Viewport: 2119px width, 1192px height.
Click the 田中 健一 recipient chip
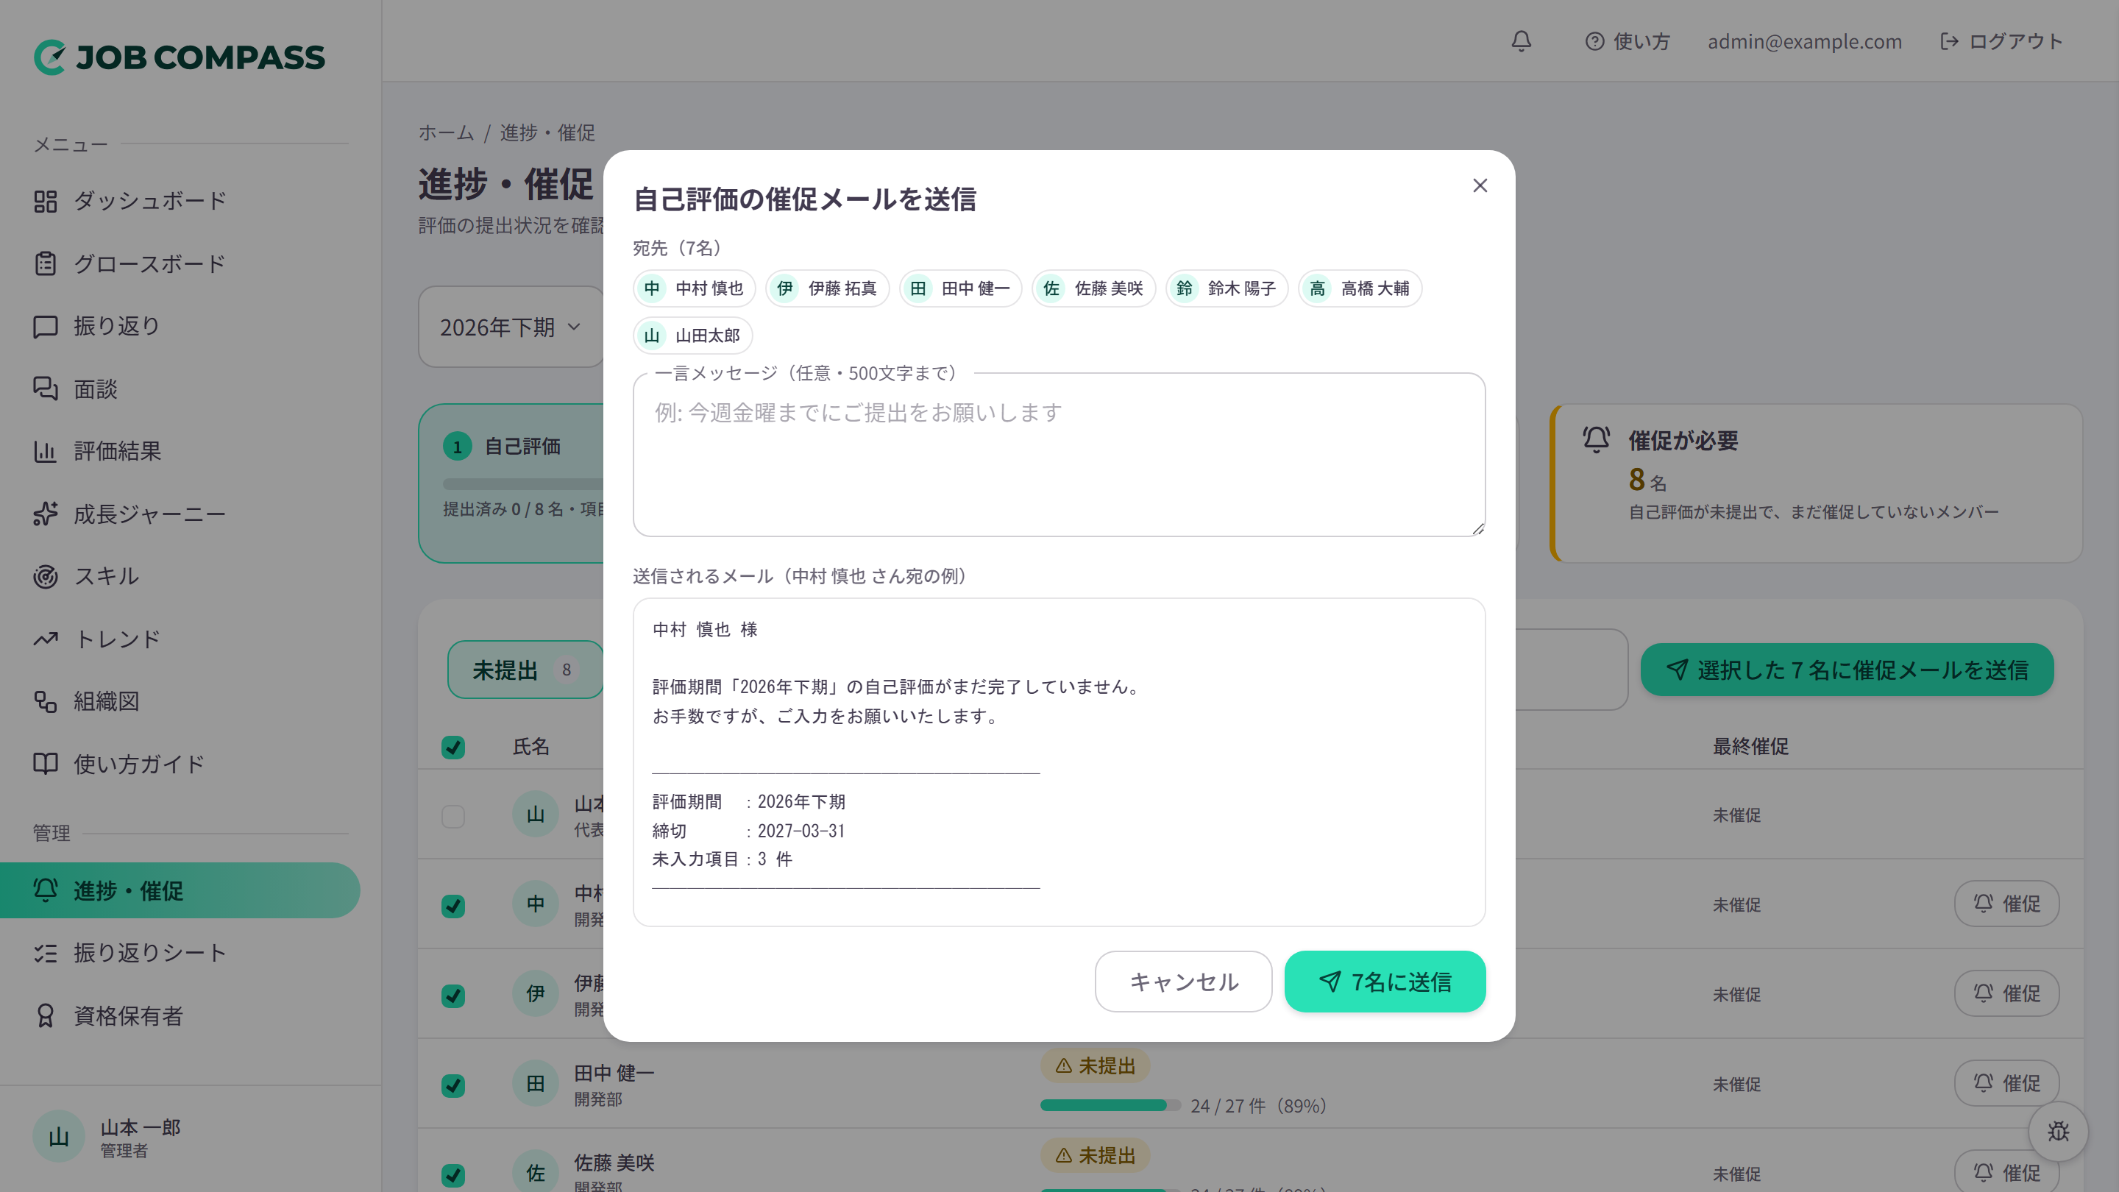[961, 288]
